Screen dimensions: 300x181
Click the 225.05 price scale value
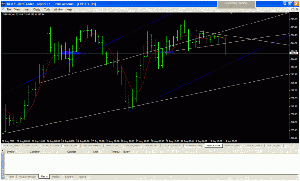[x=294, y=138]
